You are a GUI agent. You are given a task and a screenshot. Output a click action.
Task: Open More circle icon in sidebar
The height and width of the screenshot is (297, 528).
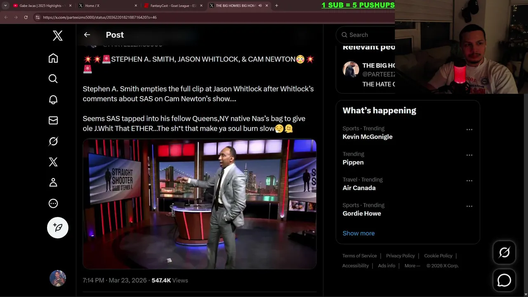(53, 203)
